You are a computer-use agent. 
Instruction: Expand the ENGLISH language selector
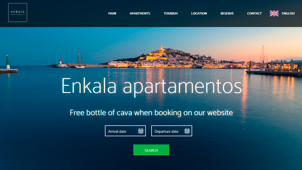tap(288, 13)
